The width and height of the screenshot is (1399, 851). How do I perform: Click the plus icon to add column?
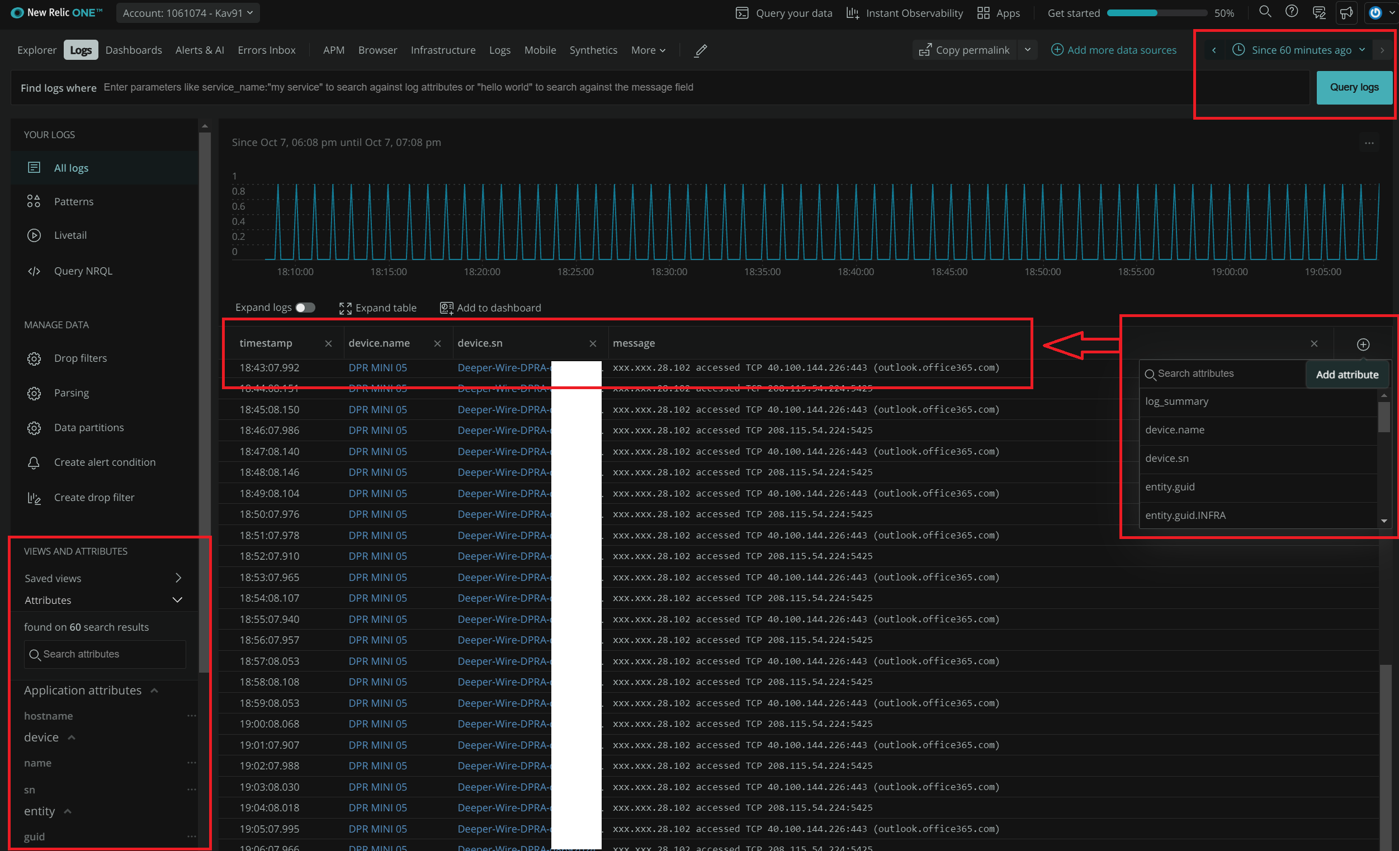point(1363,344)
